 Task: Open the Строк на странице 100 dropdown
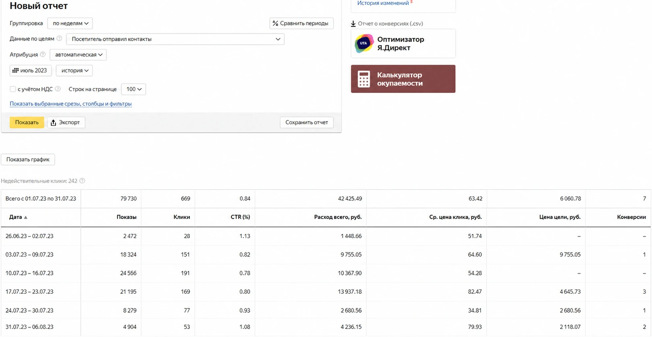[x=133, y=89]
